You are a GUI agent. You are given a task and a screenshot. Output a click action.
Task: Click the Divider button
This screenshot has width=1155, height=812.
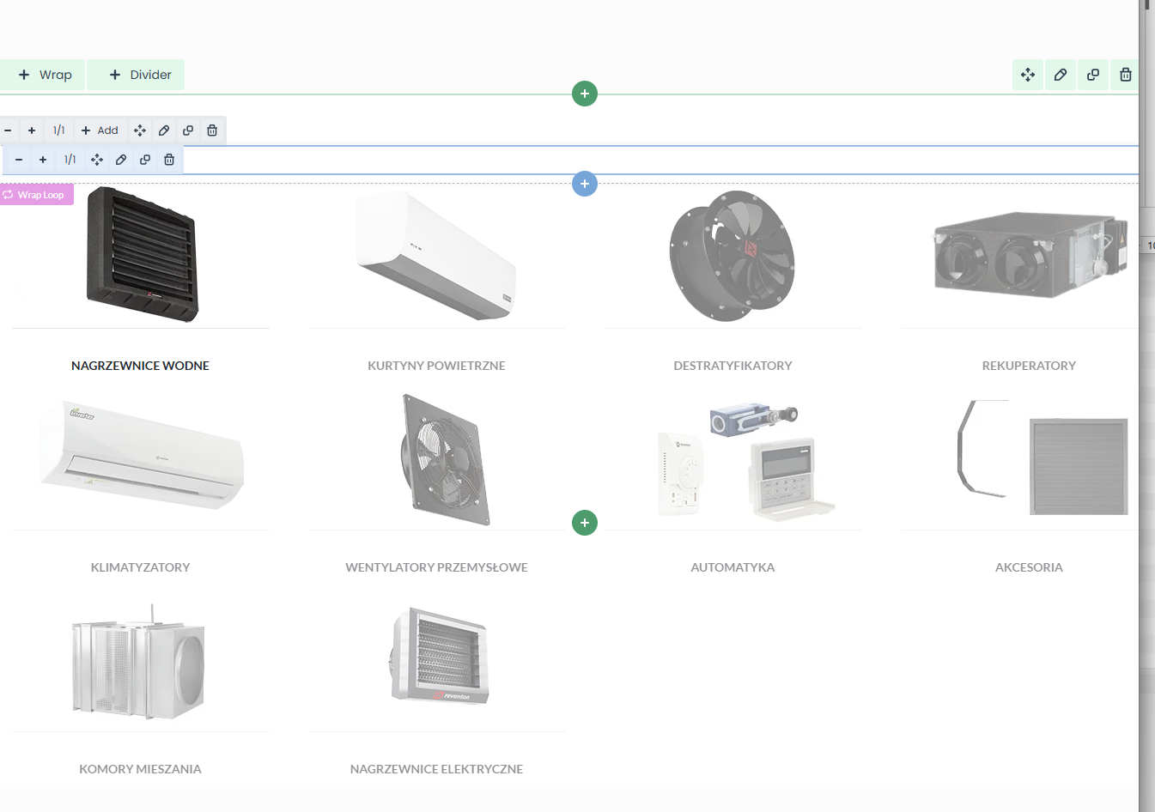coord(140,75)
